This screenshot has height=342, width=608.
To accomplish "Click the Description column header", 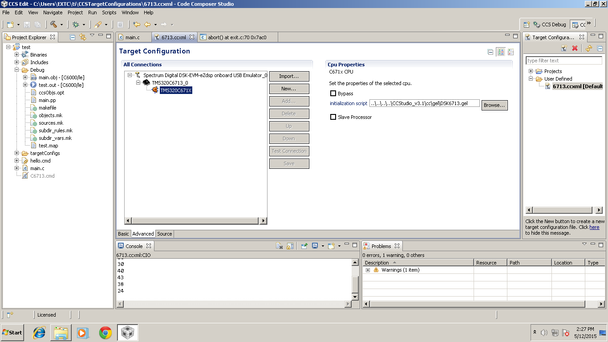I will 418,263.
